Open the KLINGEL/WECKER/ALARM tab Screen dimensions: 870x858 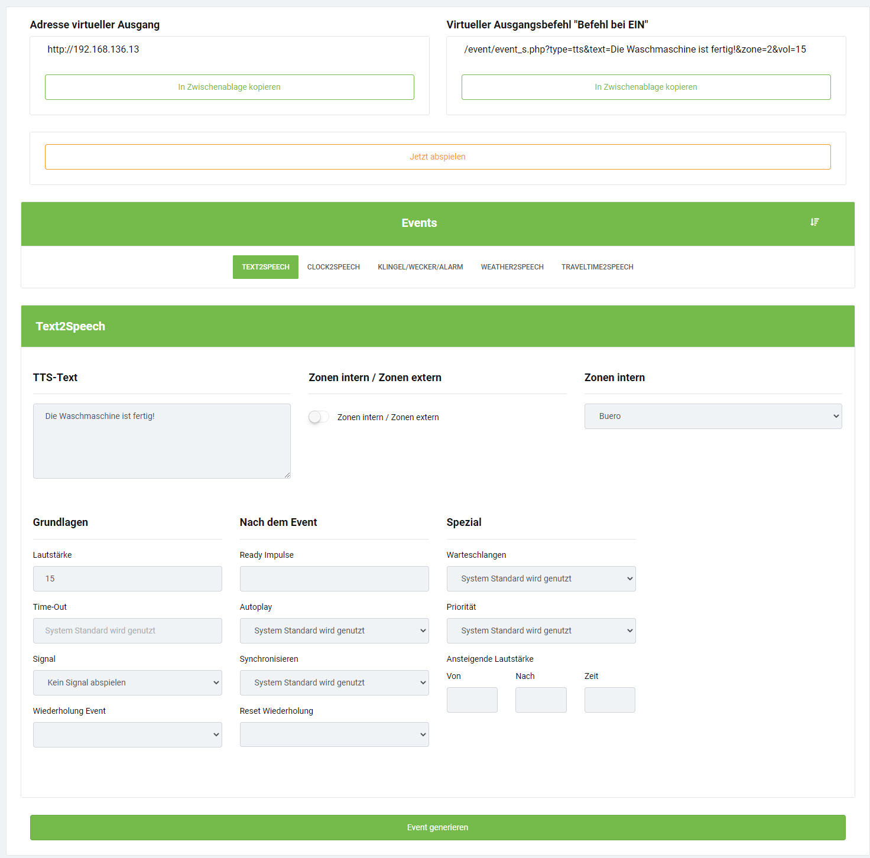click(420, 267)
